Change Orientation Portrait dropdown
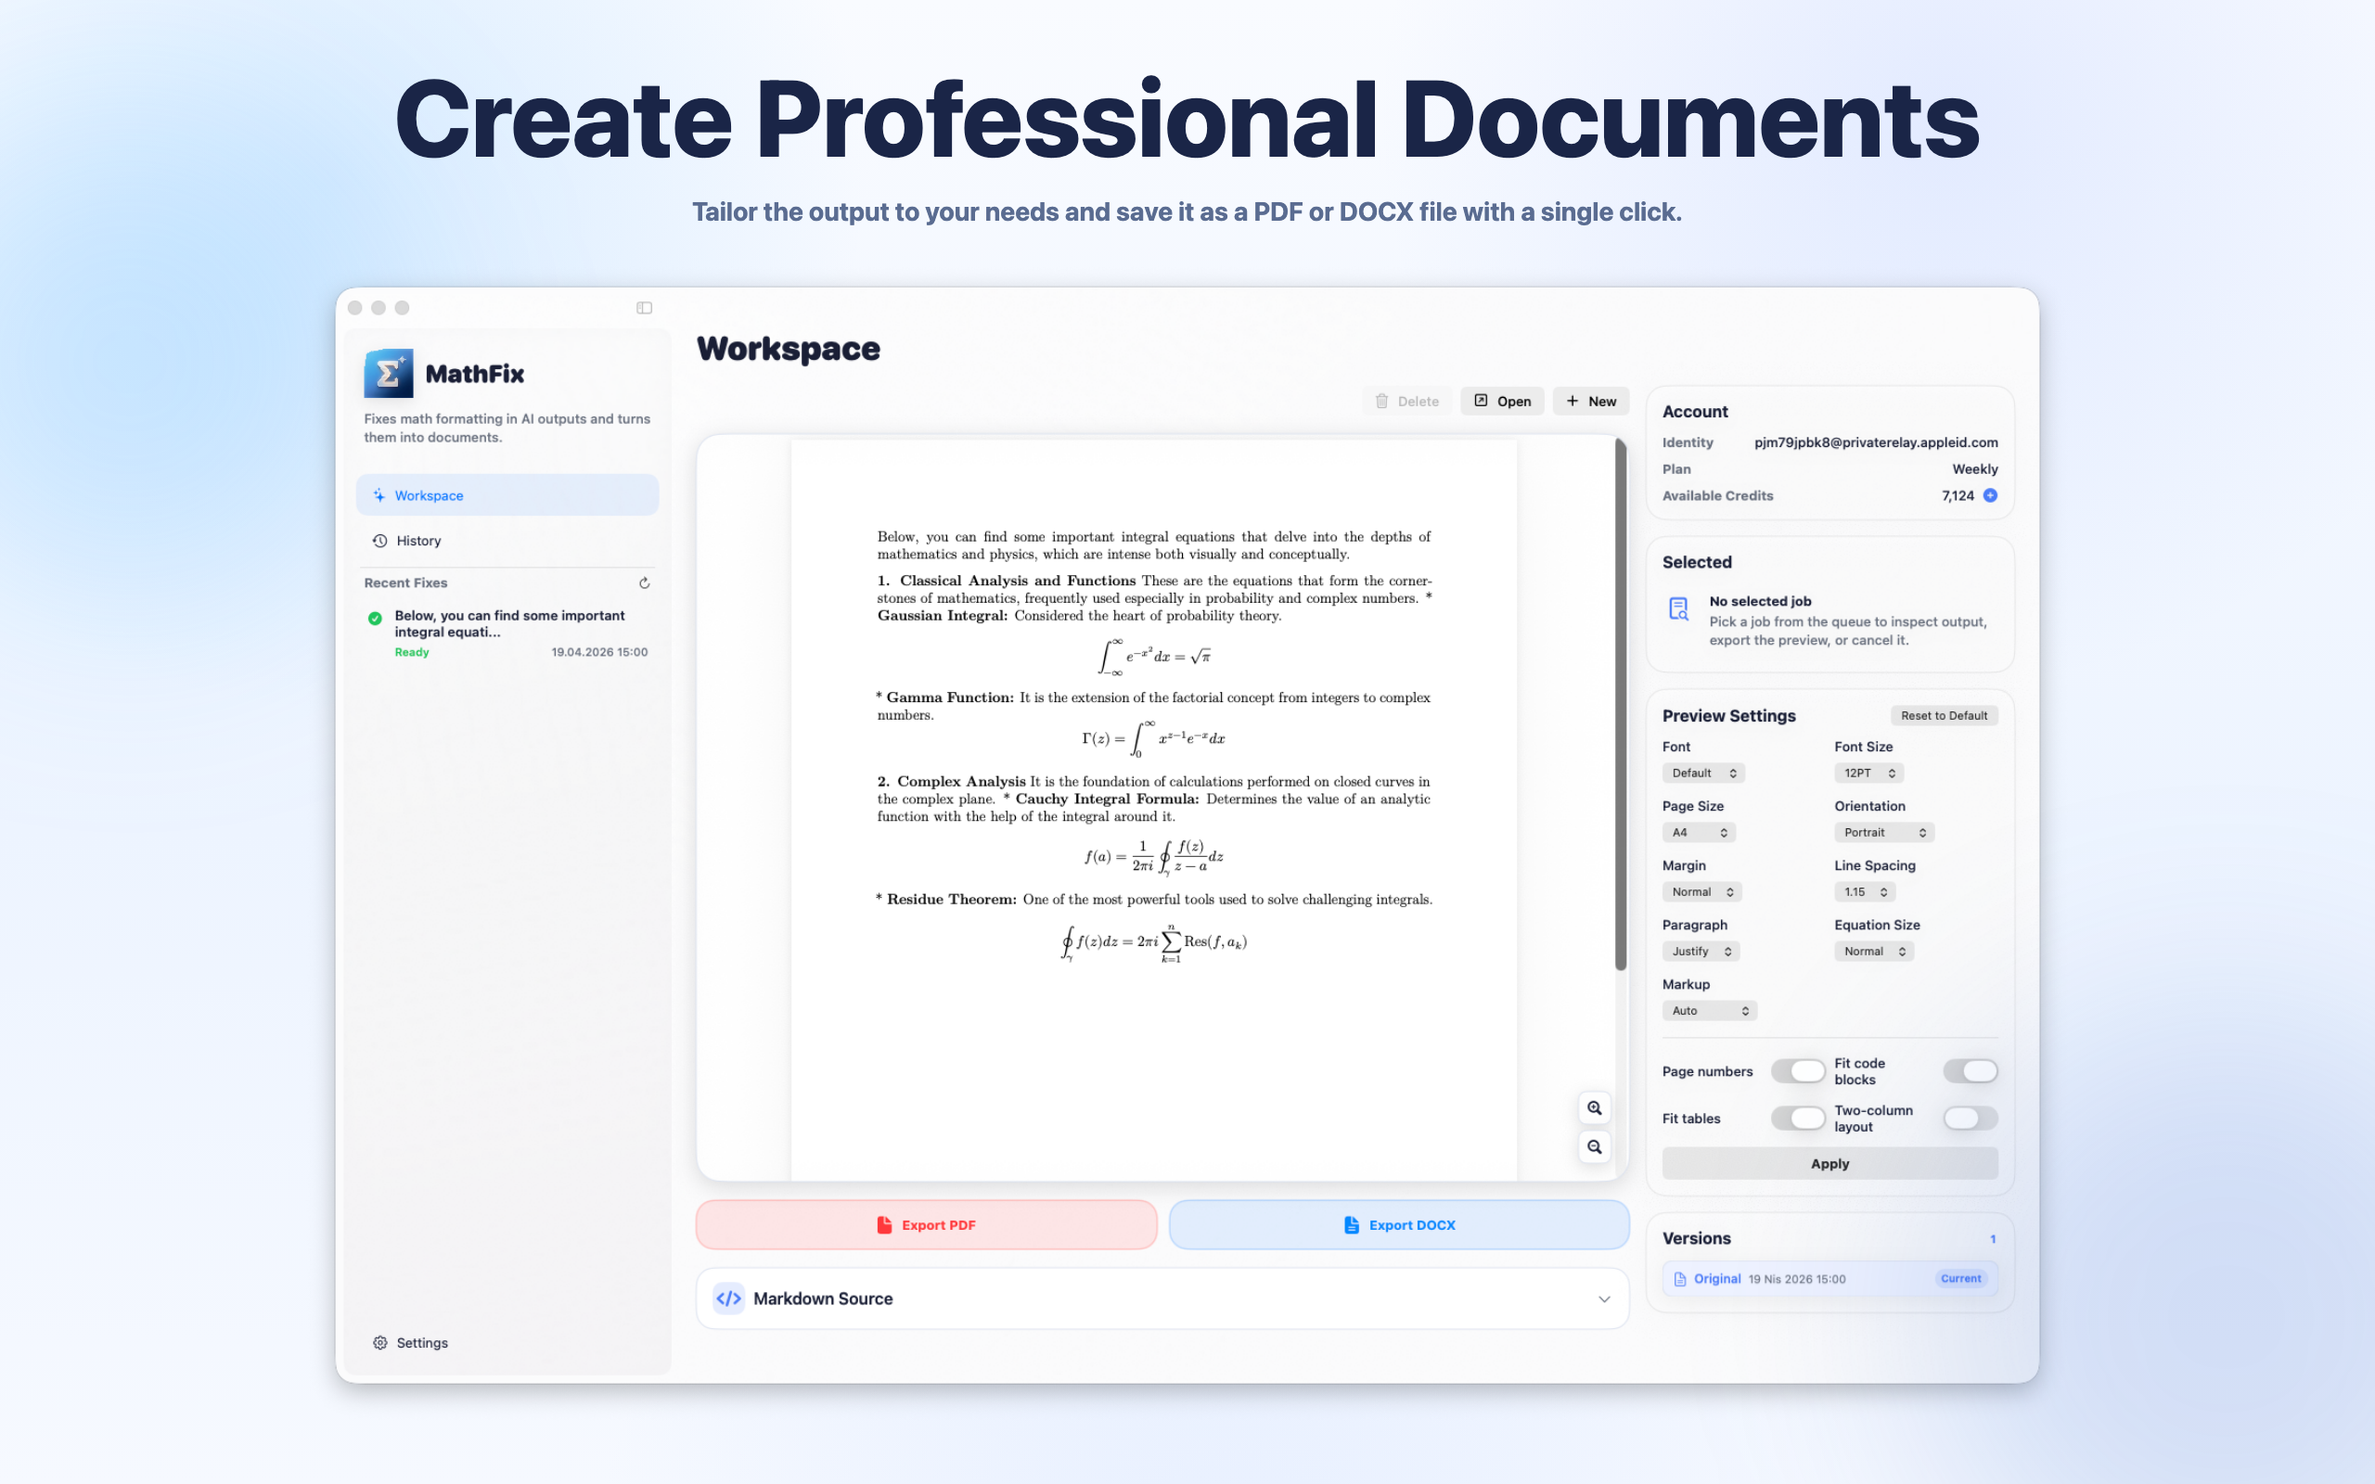 pyautogui.click(x=1884, y=832)
